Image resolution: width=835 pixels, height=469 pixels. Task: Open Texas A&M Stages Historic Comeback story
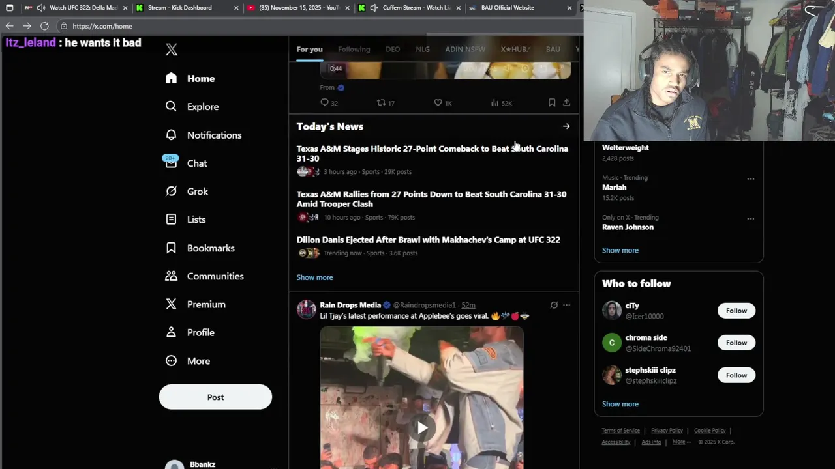coord(432,153)
